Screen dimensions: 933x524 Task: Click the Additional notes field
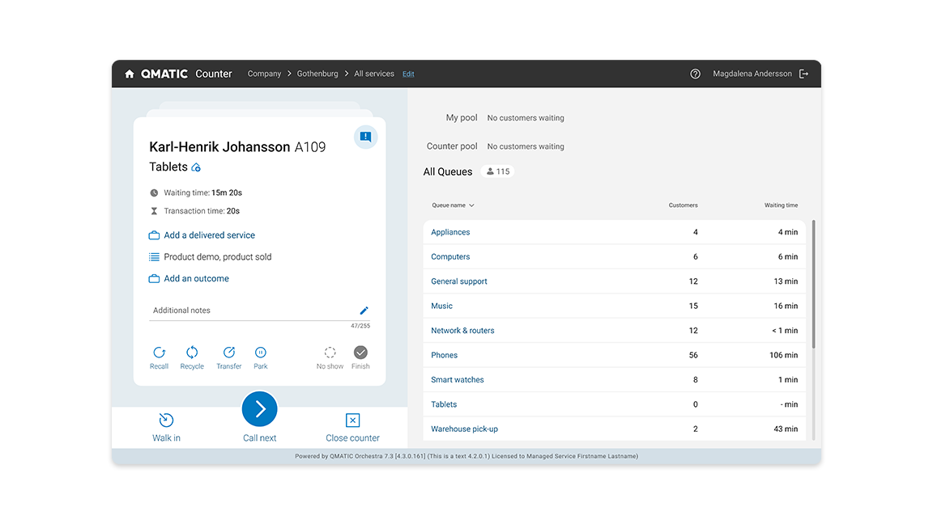pyautogui.click(x=259, y=311)
